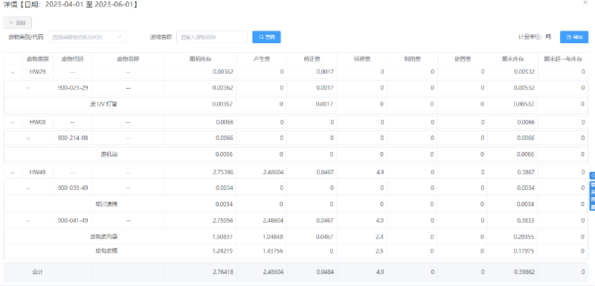The height and width of the screenshot is (286, 595).
Task: Click the 2.4 transfer amount
Action: 380,237
